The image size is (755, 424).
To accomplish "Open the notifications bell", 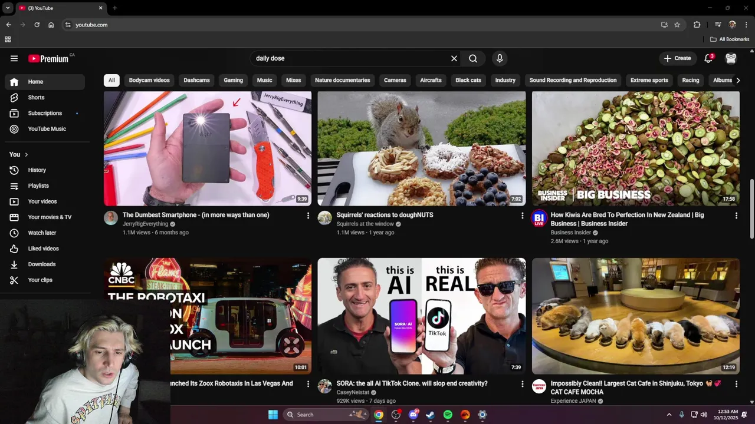I will click(x=709, y=58).
